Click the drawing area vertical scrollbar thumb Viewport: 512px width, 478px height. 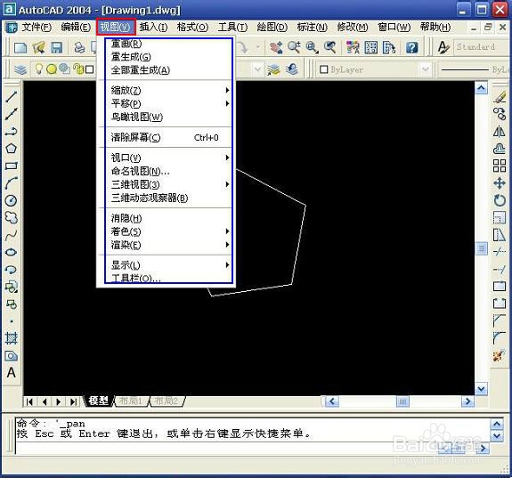click(482, 249)
